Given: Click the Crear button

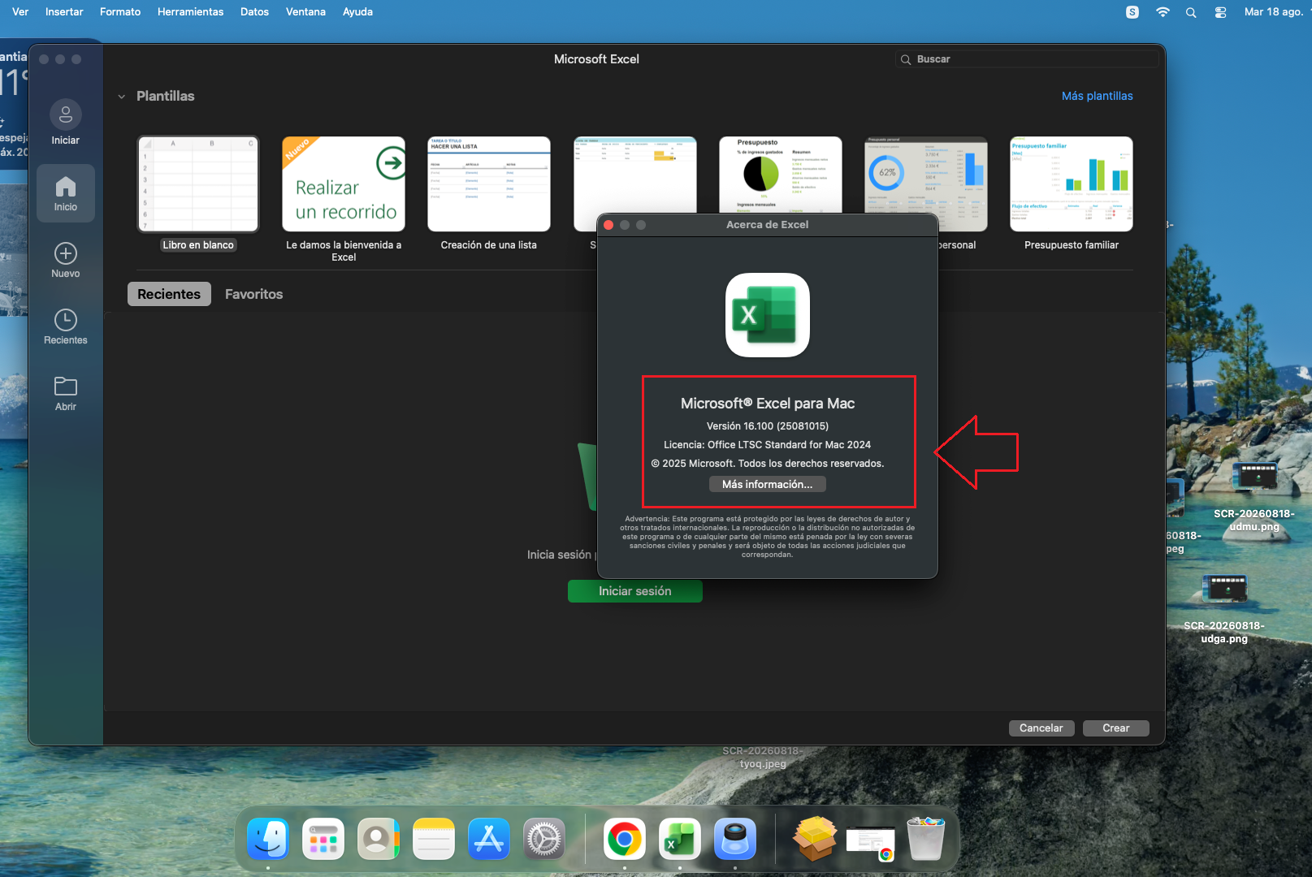Looking at the screenshot, I should point(1116,728).
